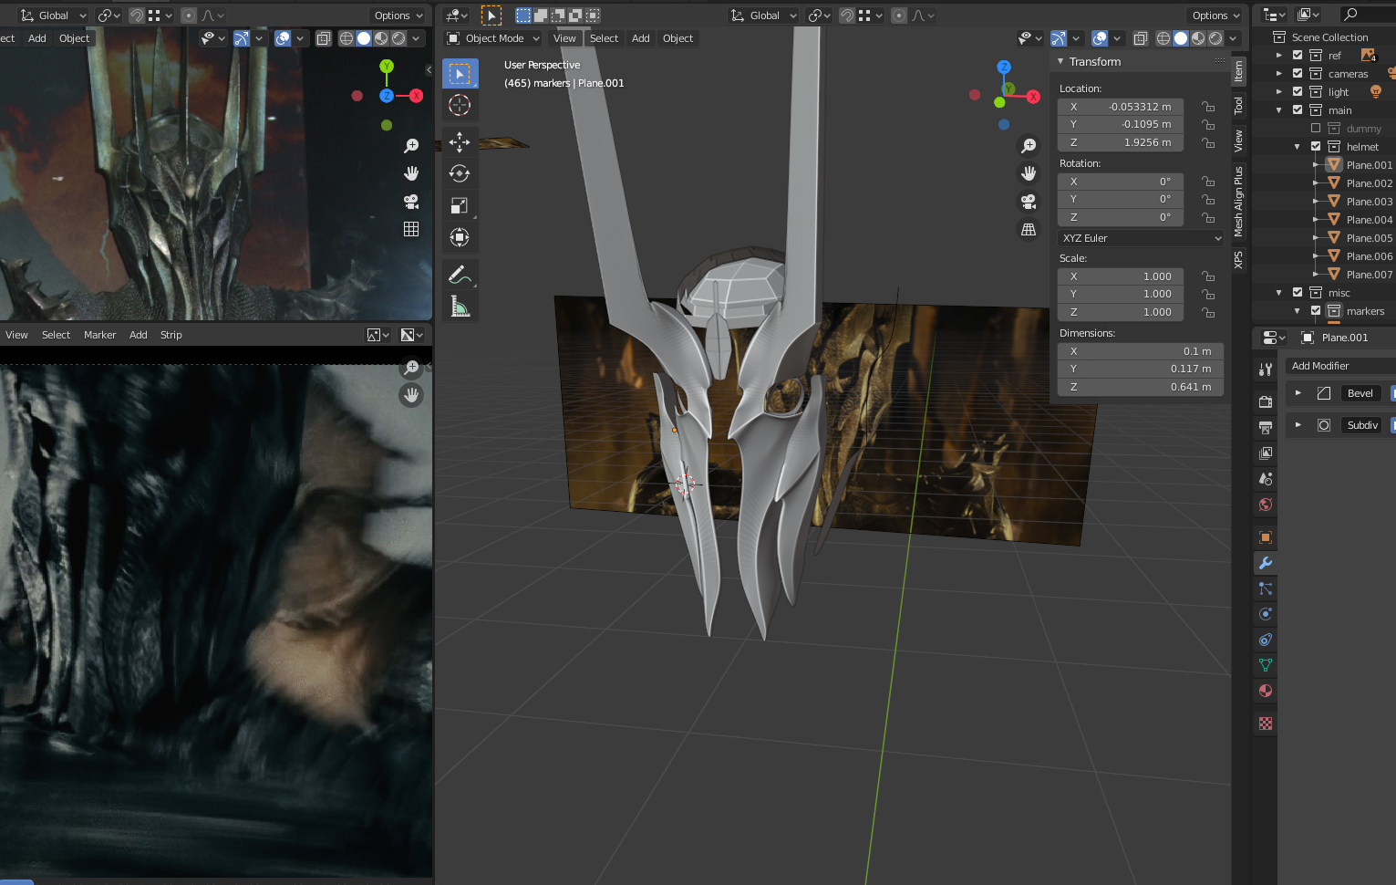
Task: Select the Select Box tool in main viewport
Action: pos(460,74)
